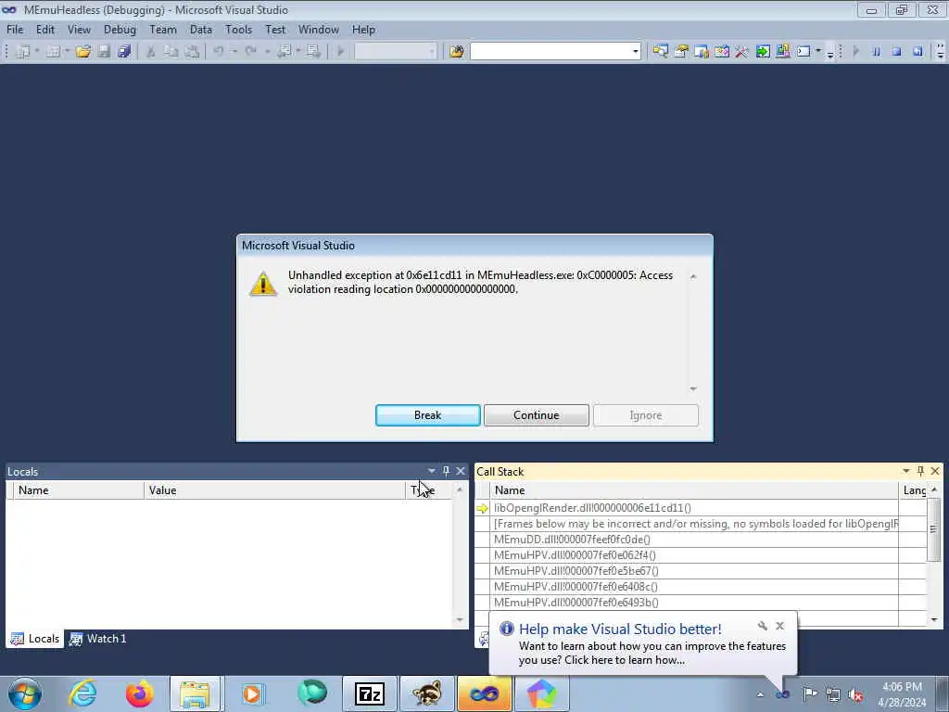Click the wrench icon in notification balloon
949x712 pixels.
coord(763,626)
